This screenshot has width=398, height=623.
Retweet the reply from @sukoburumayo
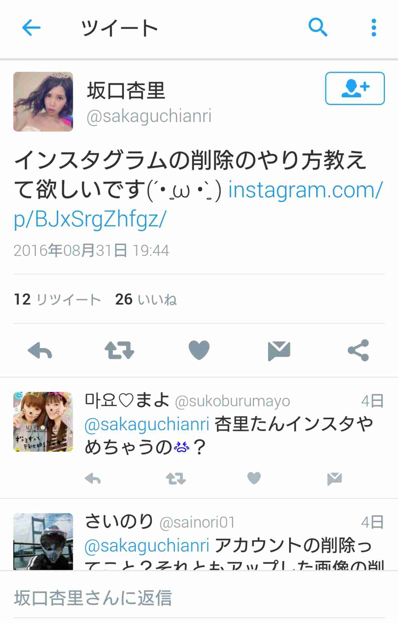point(176,479)
